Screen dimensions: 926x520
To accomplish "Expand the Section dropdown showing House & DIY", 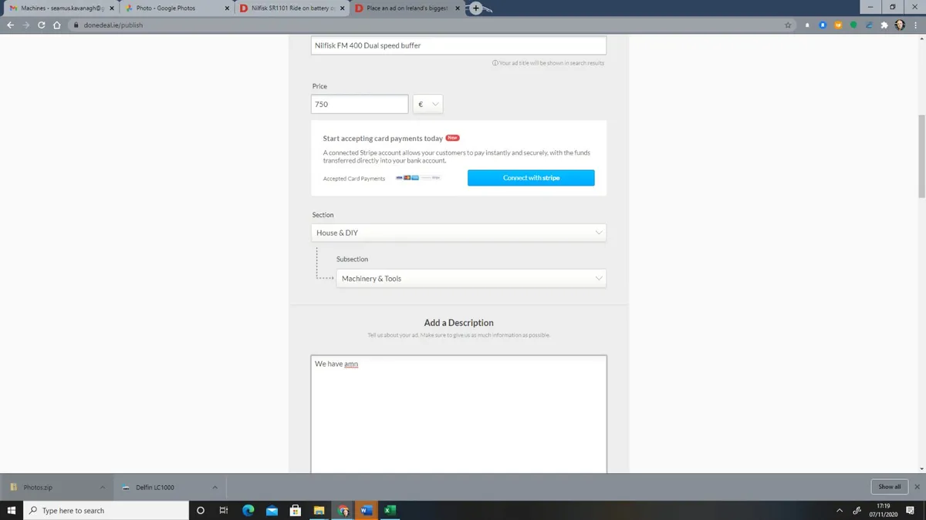I will coord(458,233).
